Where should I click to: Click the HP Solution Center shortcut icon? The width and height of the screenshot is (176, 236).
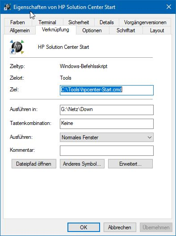[17, 47]
